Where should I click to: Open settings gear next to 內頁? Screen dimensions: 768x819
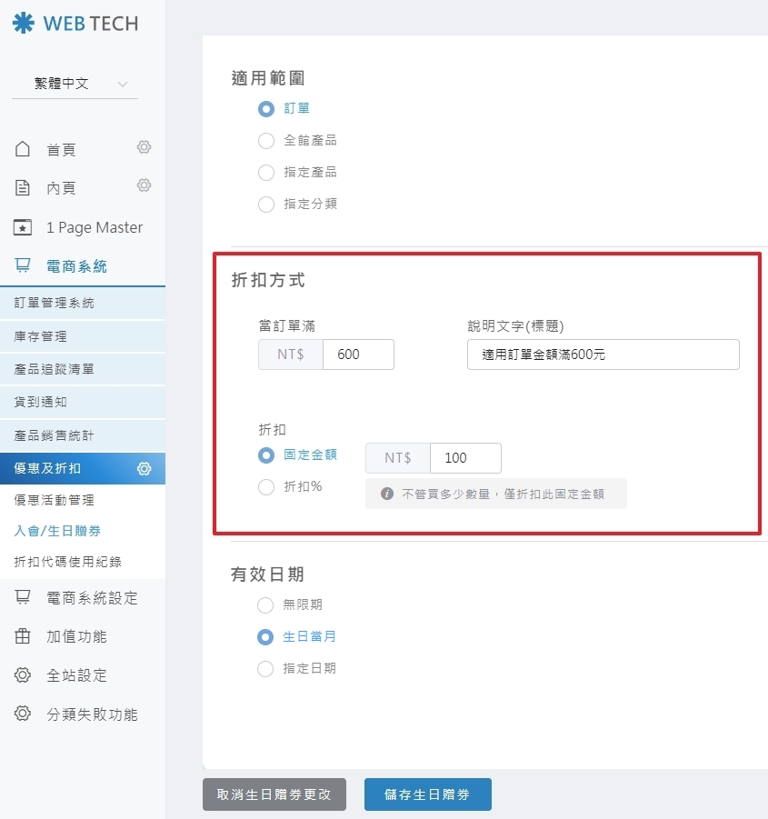[x=143, y=185]
